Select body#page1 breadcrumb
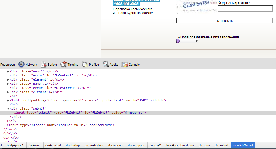Viewport: 276px width, 149px height. click(15, 145)
